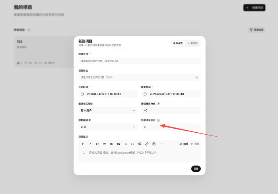Open the 限制相同 IP dropdown showing 开启

tap(108, 127)
